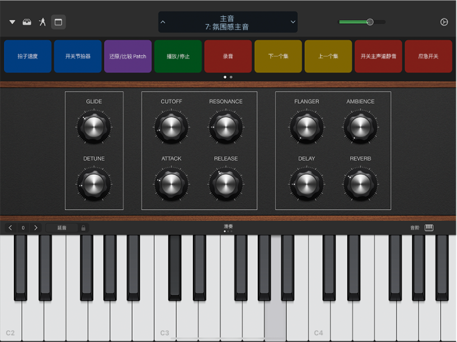Shift octave down with left arrow
This screenshot has height=342, width=457.
pyautogui.click(x=11, y=228)
